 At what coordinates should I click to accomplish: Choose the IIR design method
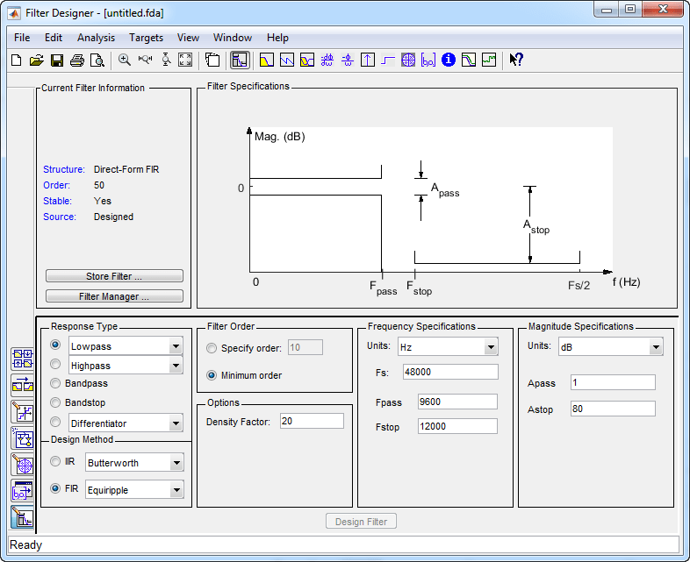point(56,461)
